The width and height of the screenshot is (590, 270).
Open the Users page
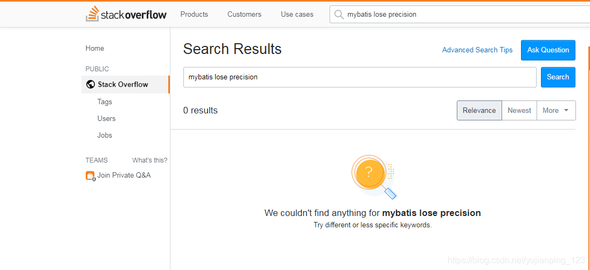click(x=106, y=118)
